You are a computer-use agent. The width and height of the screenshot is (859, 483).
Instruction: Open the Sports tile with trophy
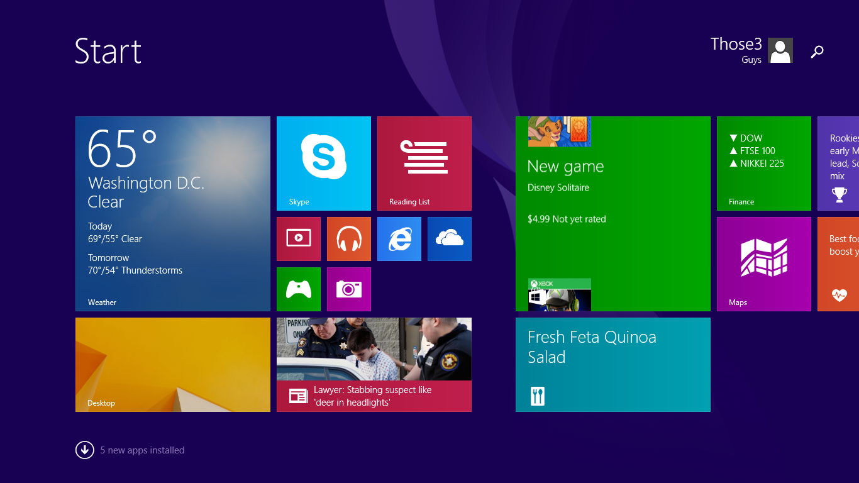(838, 163)
